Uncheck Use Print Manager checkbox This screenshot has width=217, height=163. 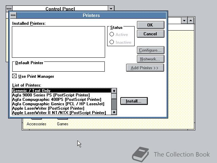tap(14, 76)
